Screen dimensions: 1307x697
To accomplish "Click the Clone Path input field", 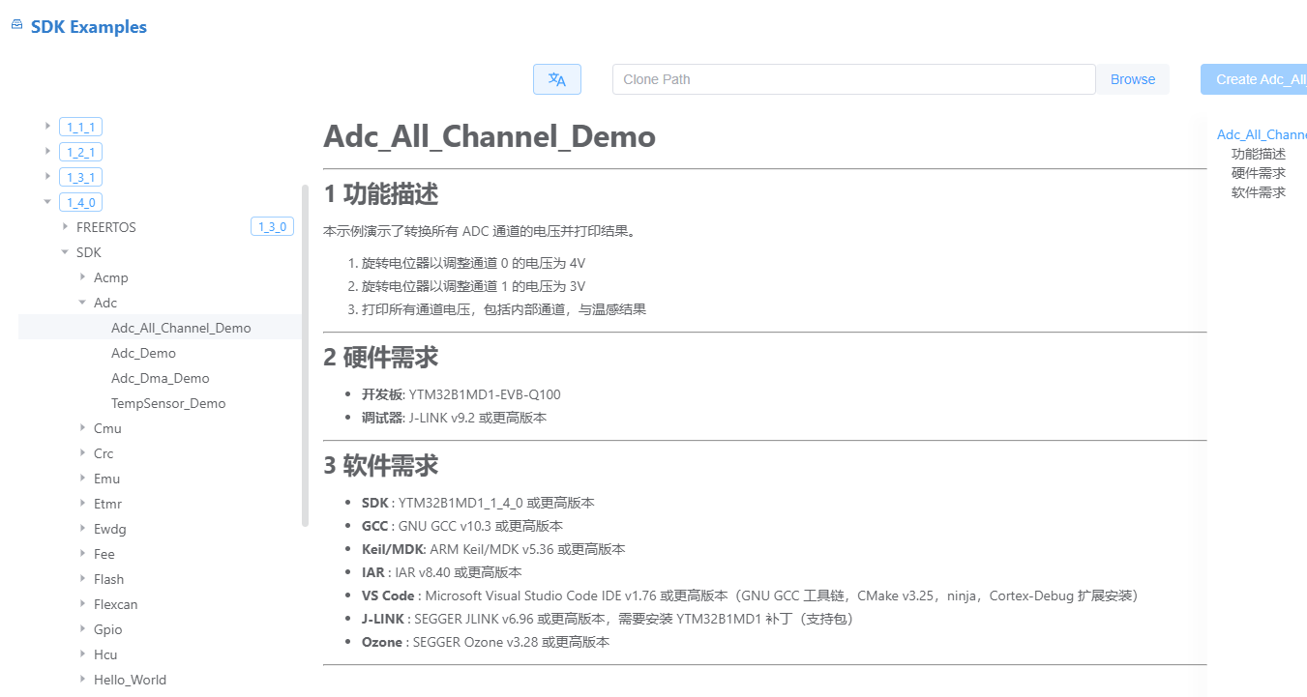I will click(853, 79).
